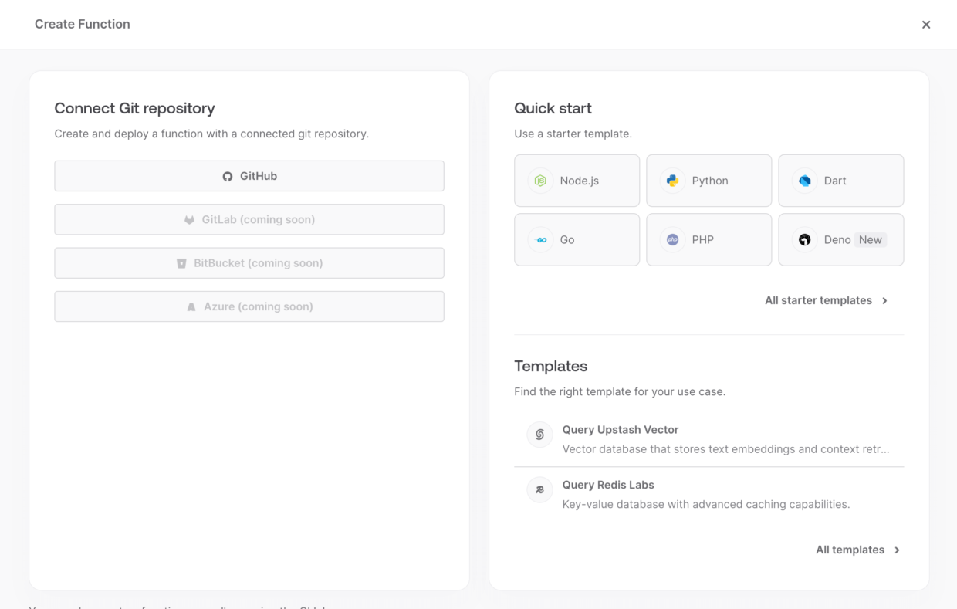Connect a GitHub repository
The width and height of the screenshot is (957, 609).
click(249, 176)
